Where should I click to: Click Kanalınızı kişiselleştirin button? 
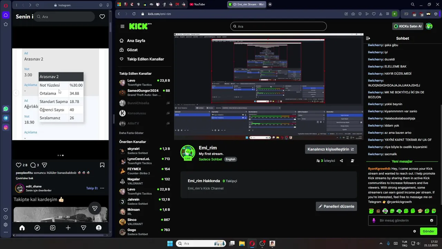(331, 149)
